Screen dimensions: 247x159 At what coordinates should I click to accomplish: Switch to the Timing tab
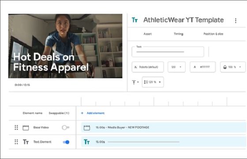pos(179,34)
